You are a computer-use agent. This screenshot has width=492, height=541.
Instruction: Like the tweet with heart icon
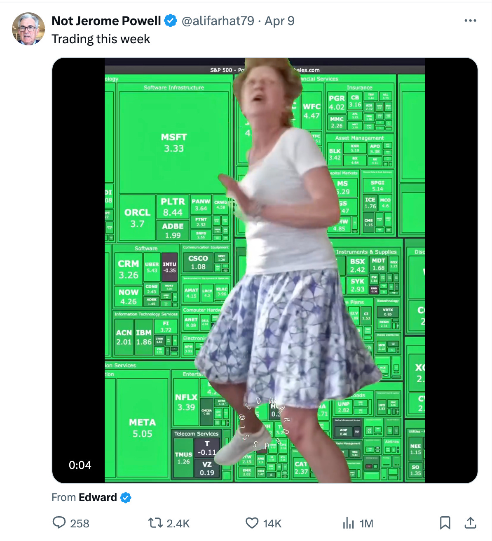[252, 523]
